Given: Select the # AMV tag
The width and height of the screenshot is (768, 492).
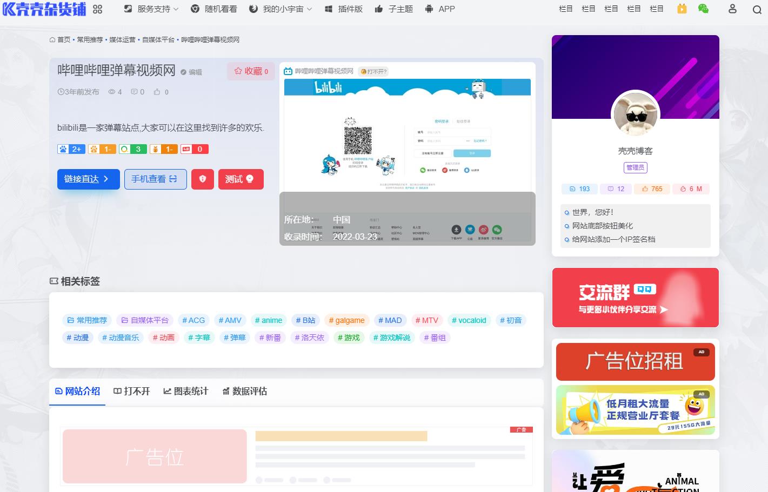Looking at the screenshot, I should [230, 320].
